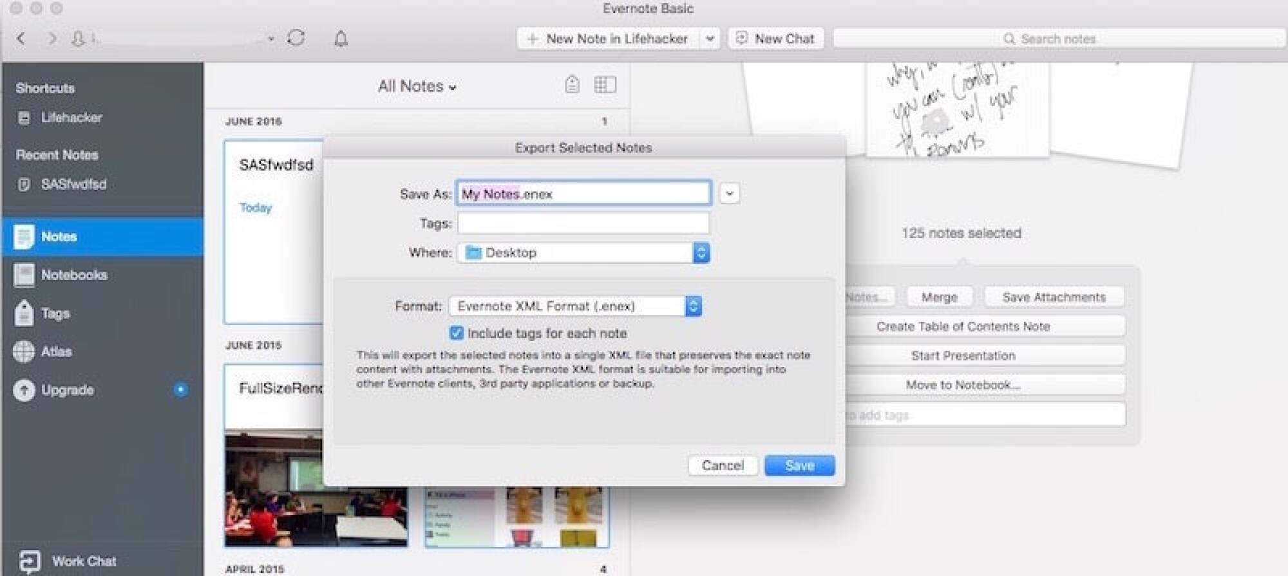This screenshot has height=576, width=1288.
Task: Open the account user icon
Action: pyautogui.click(x=78, y=39)
